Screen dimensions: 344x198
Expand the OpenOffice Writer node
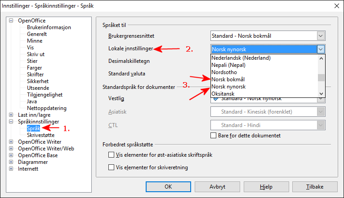coord(11,142)
